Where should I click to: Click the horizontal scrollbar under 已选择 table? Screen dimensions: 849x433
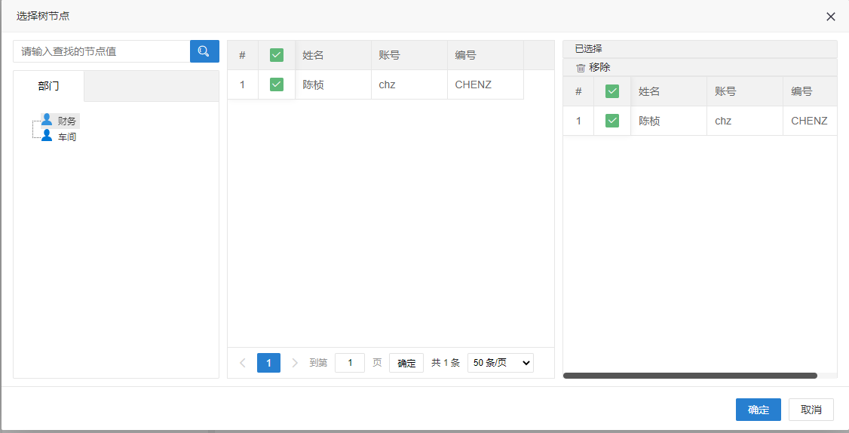pos(690,375)
